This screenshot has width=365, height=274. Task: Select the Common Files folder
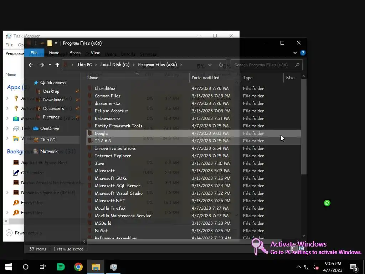tap(108, 96)
